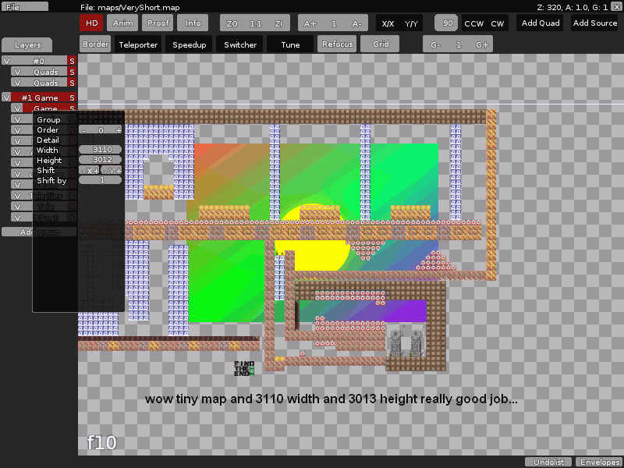Toggle Grid display
The width and height of the screenshot is (624, 468).
[x=380, y=44]
